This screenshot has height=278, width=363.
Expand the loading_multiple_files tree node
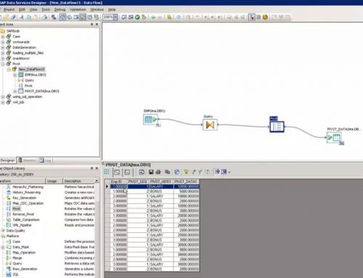pyautogui.click(x=3, y=53)
